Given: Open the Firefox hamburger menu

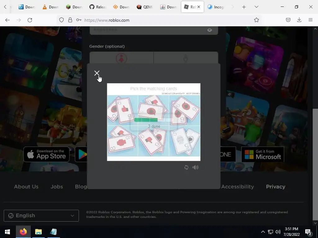Looking at the screenshot, I should [311, 20].
